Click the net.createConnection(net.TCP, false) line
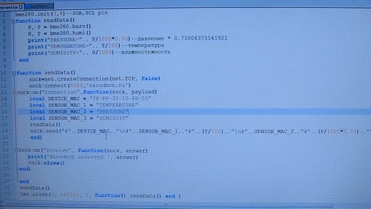 click(94, 79)
